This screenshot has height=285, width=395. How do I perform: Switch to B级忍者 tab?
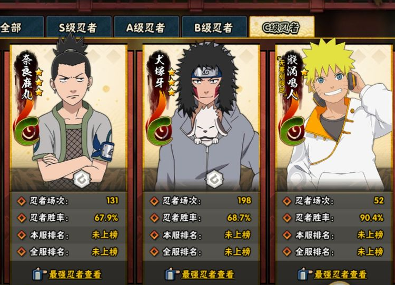[214, 27]
